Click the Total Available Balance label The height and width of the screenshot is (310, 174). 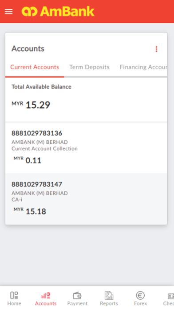(x=41, y=87)
